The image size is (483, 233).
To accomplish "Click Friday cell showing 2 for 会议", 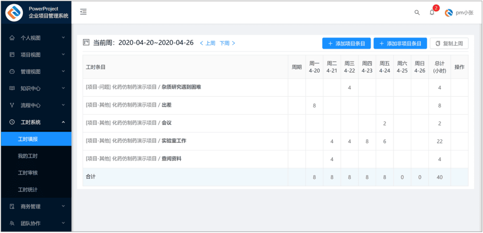I will click(385, 123).
